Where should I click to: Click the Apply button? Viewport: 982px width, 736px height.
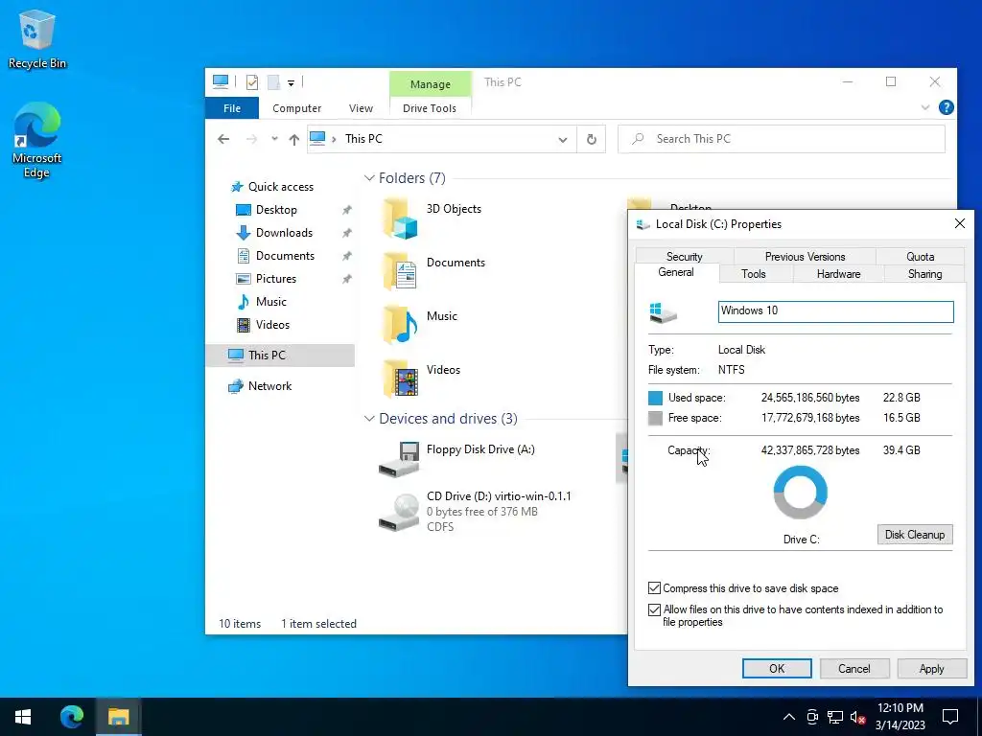click(931, 668)
